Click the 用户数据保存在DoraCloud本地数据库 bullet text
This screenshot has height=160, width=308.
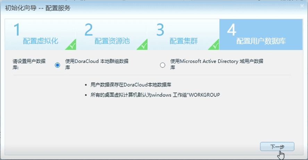pos(131,85)
